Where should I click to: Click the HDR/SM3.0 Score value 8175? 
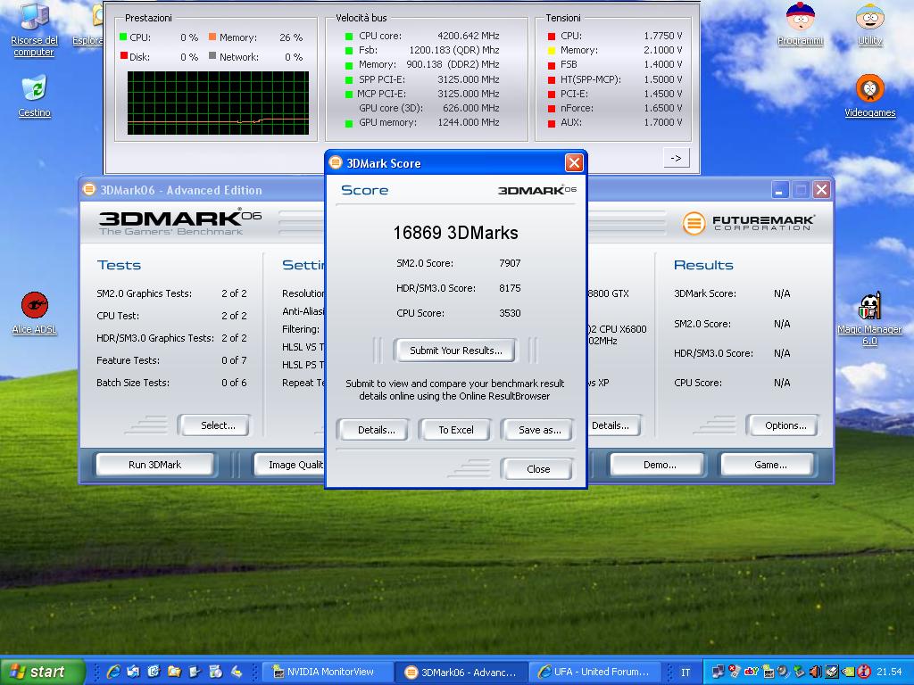coord(510,288)
